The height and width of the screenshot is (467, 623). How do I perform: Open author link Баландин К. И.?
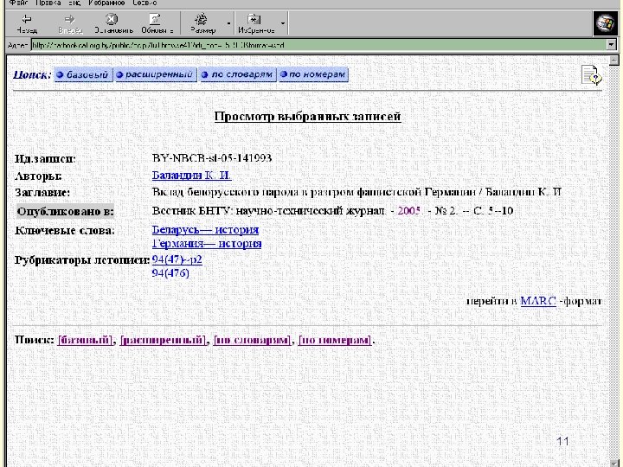191,175
